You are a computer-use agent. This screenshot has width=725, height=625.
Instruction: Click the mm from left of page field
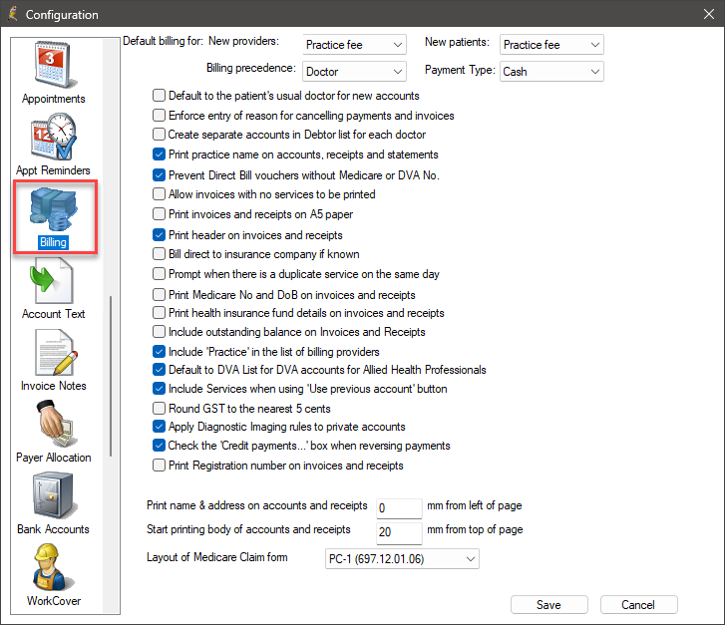tap(399, 508)
